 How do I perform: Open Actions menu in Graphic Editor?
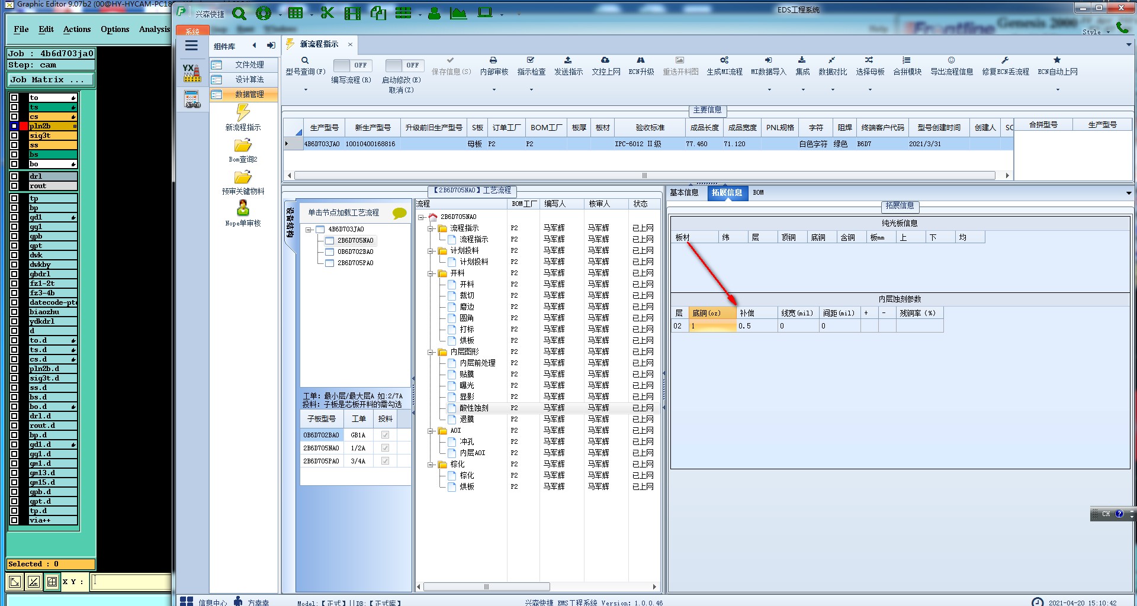click(x=77, y=29)
